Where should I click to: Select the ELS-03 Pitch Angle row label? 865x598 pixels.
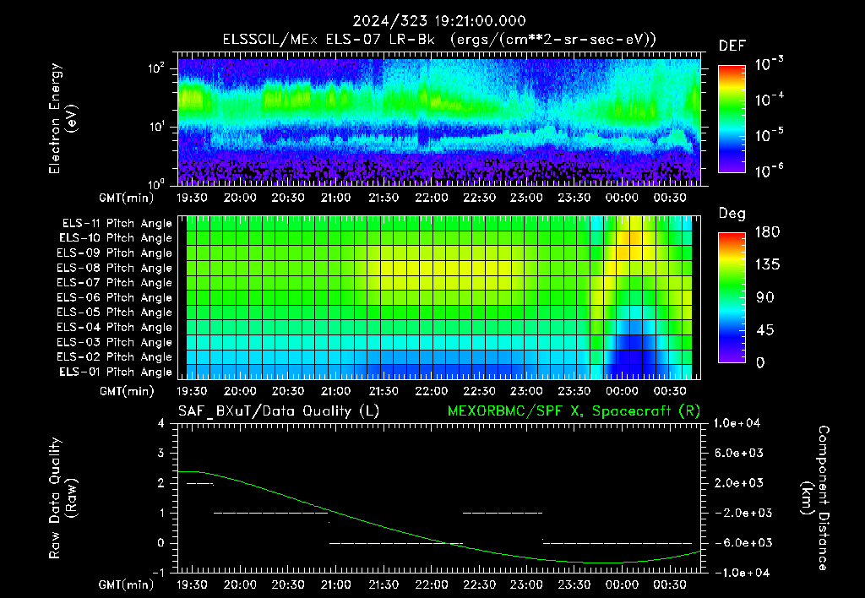coord(114,342)
